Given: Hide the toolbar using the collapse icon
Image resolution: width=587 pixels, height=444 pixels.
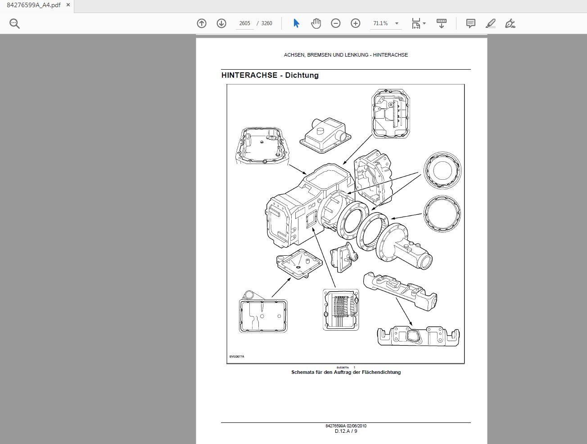Looking at the screenshot, I should (x=441, y=23).
